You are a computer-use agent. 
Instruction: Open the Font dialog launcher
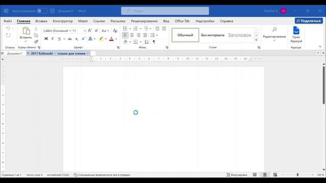[x=118, y=47]
